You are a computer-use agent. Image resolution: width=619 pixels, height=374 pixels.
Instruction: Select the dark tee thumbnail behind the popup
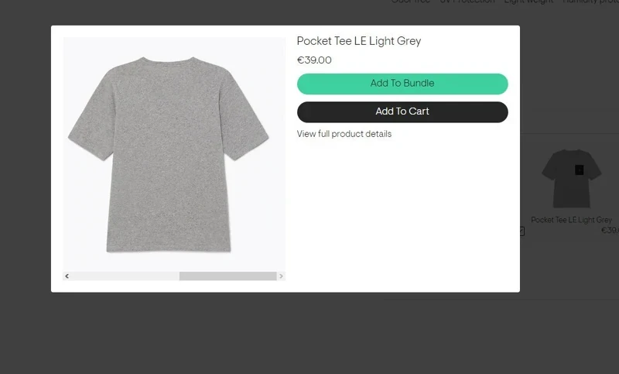(571, 179)
